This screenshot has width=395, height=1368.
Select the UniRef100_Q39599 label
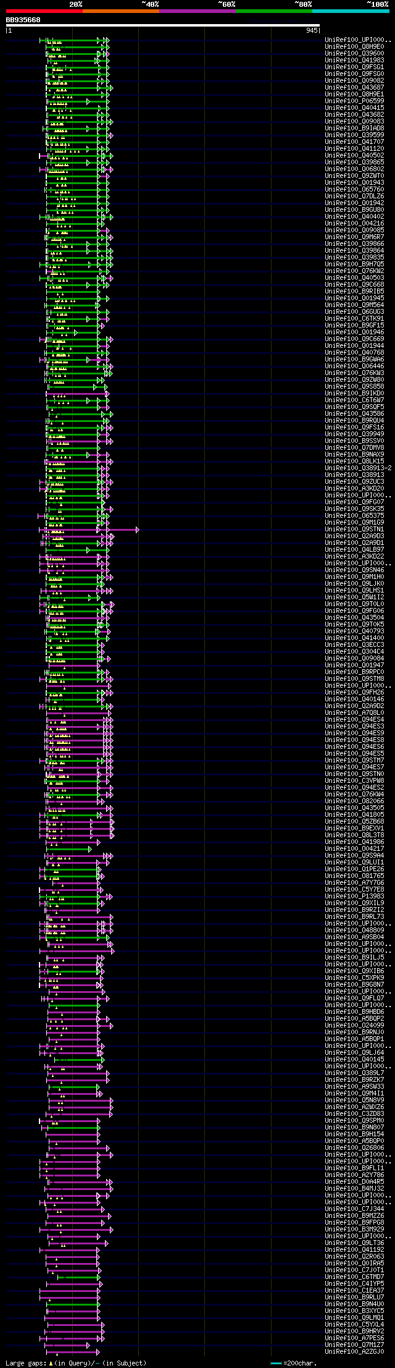[x=354, y=135]
